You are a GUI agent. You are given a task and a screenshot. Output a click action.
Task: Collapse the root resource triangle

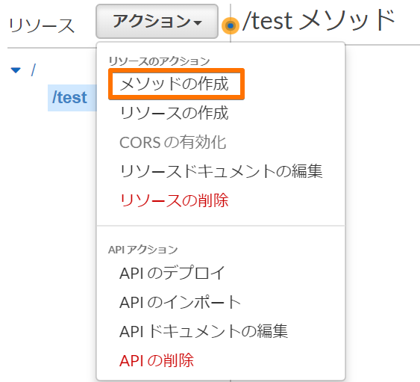click(16, 70)
